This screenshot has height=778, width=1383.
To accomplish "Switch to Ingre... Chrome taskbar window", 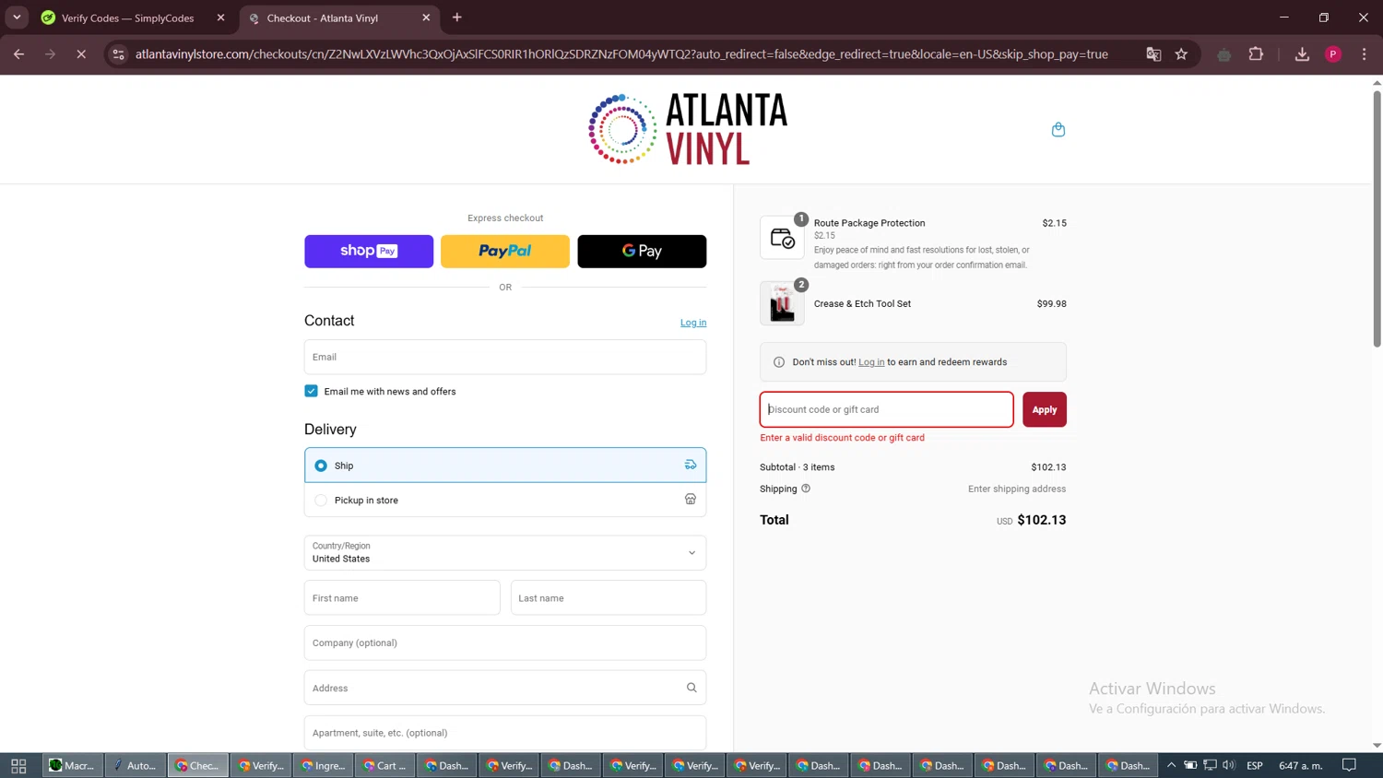I will [x=324, y=765].
